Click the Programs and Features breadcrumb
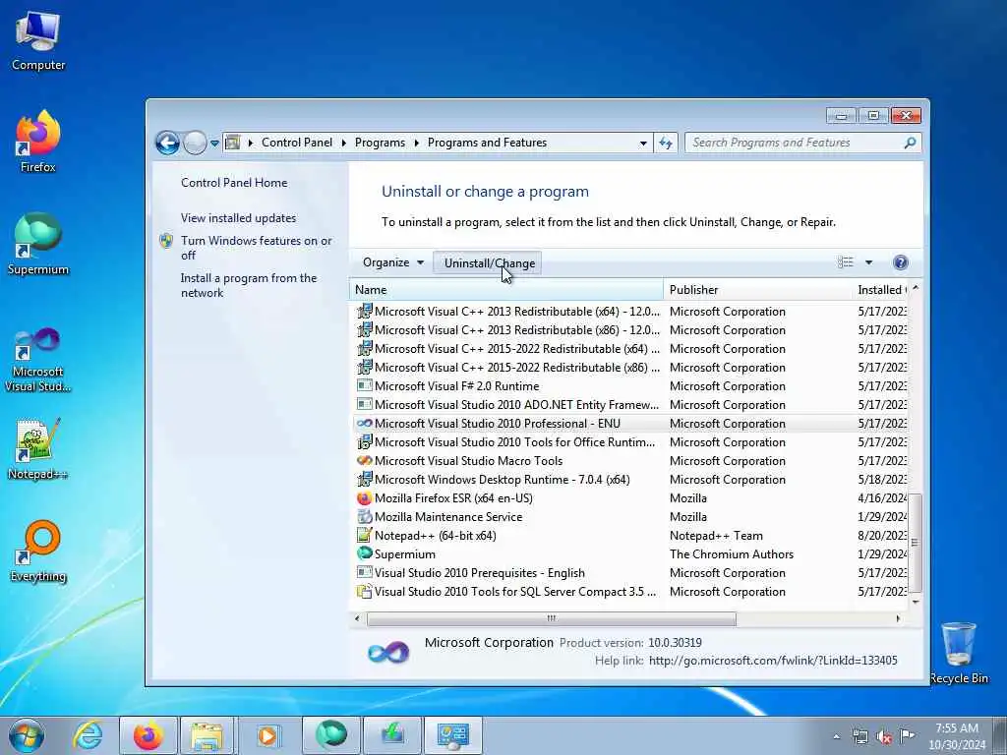 tap(487, 143)
